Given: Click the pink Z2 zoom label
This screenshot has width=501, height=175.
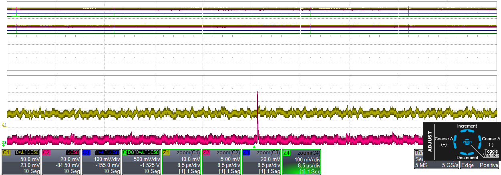Looking at the screenshot, I should [206, 152].
